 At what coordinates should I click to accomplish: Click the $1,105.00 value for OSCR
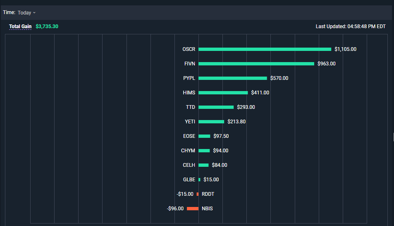346,49
